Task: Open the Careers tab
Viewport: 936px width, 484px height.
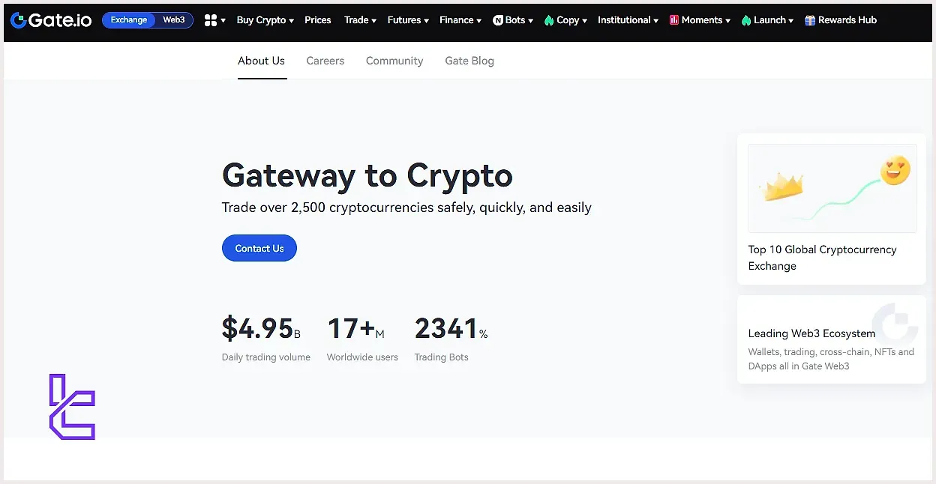Action: click(325, 61)
